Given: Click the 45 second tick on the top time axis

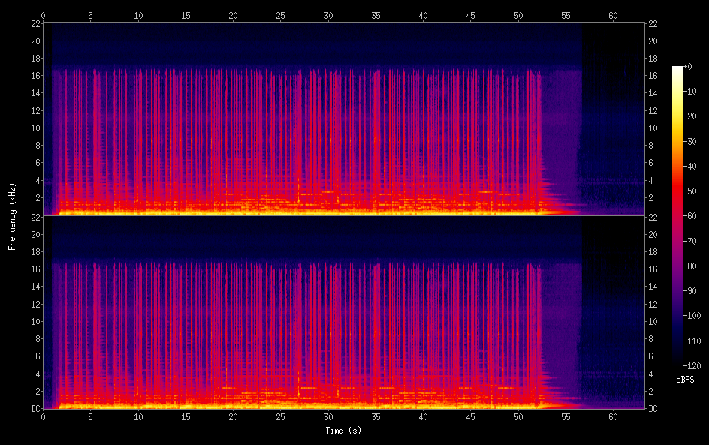Looking at the screenshot, I should tap(470, 14).
